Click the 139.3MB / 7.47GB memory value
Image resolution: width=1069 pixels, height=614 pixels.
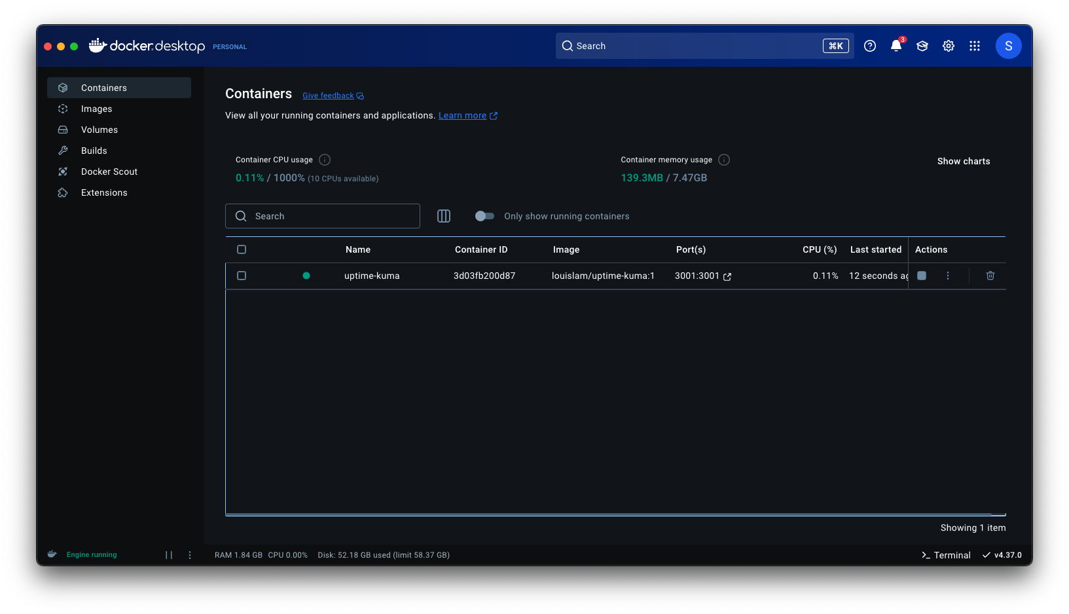tap(664, 177)
